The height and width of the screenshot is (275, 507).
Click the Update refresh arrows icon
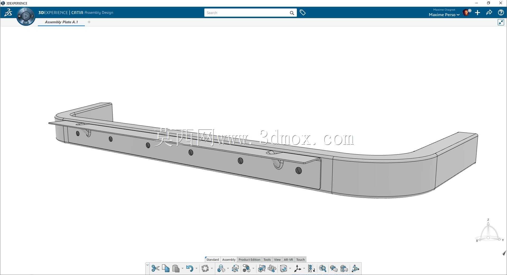click(205, 268)
